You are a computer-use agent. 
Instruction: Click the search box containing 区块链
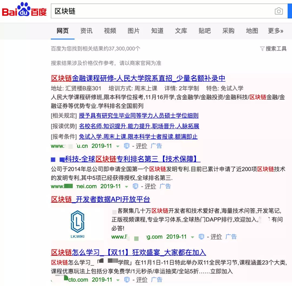[x=162, y=11]
